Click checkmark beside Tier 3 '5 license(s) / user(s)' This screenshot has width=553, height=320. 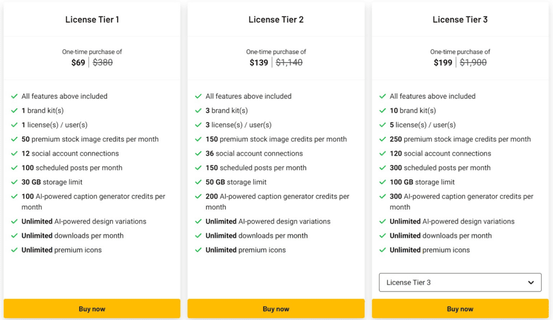pyautogui.click(x=383, y=125)
